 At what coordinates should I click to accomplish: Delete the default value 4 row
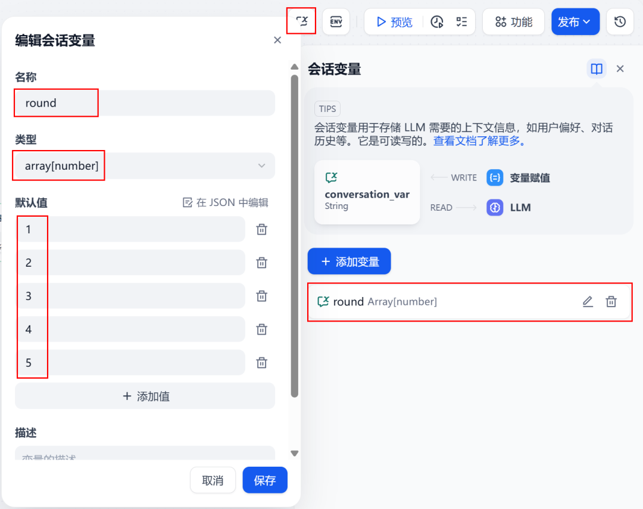(x=261, y=329)
